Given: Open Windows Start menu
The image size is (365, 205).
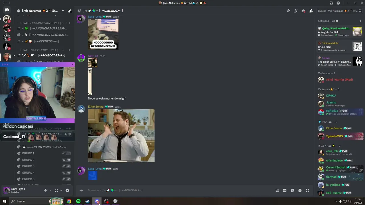Looking at the screenshot, I should pos(4,201).
